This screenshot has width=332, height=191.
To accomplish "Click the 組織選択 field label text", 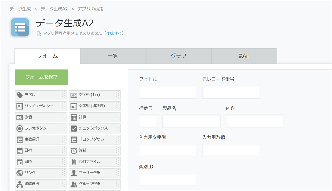I will pos(32,184).
